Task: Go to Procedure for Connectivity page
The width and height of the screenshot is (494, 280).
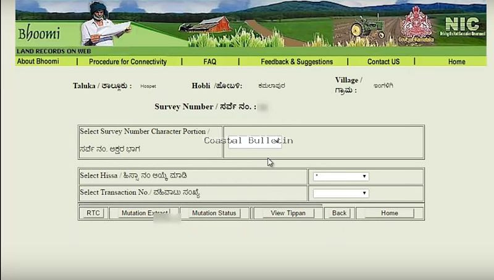Action: pos(128,62)
